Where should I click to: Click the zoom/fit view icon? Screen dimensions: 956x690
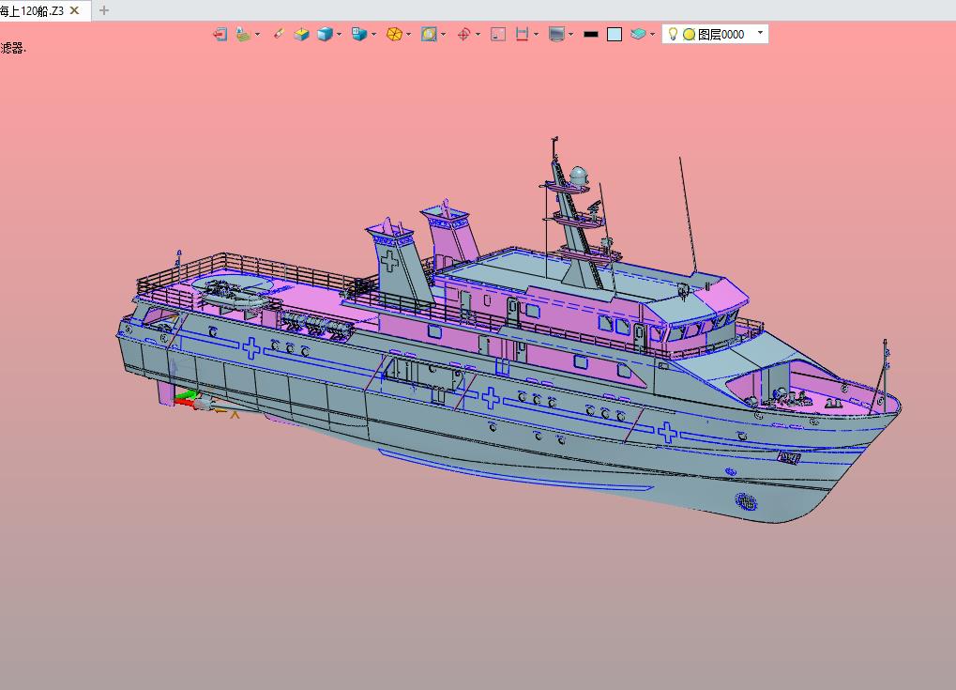click(x=430, y=34)
